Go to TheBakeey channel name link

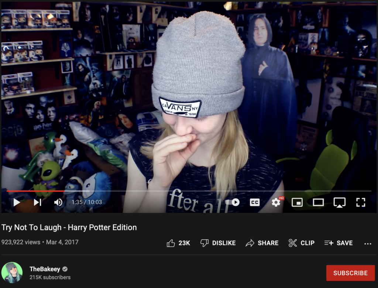pyautogui.click(x=45, y=269)
